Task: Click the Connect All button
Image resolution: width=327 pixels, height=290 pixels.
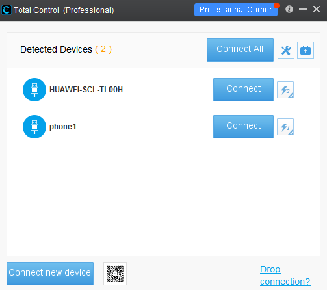Action: [x=240, y=50]
